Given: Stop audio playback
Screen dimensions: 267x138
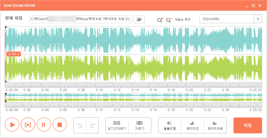Looking at the screenshot, I should point(60,125).
